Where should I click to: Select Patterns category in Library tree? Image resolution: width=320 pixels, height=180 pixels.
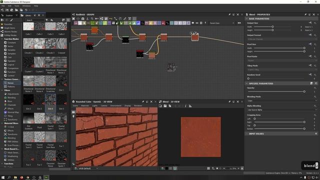(11, 86)
